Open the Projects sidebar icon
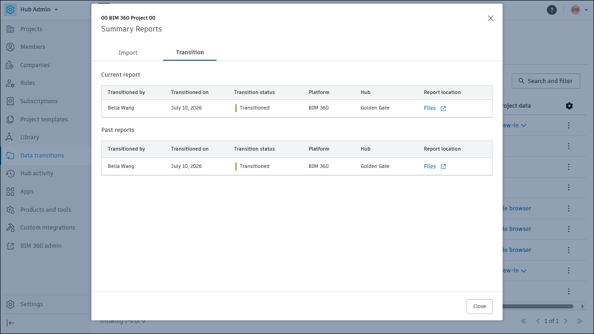Screen dimensions: 594x334 pos(10,29)
